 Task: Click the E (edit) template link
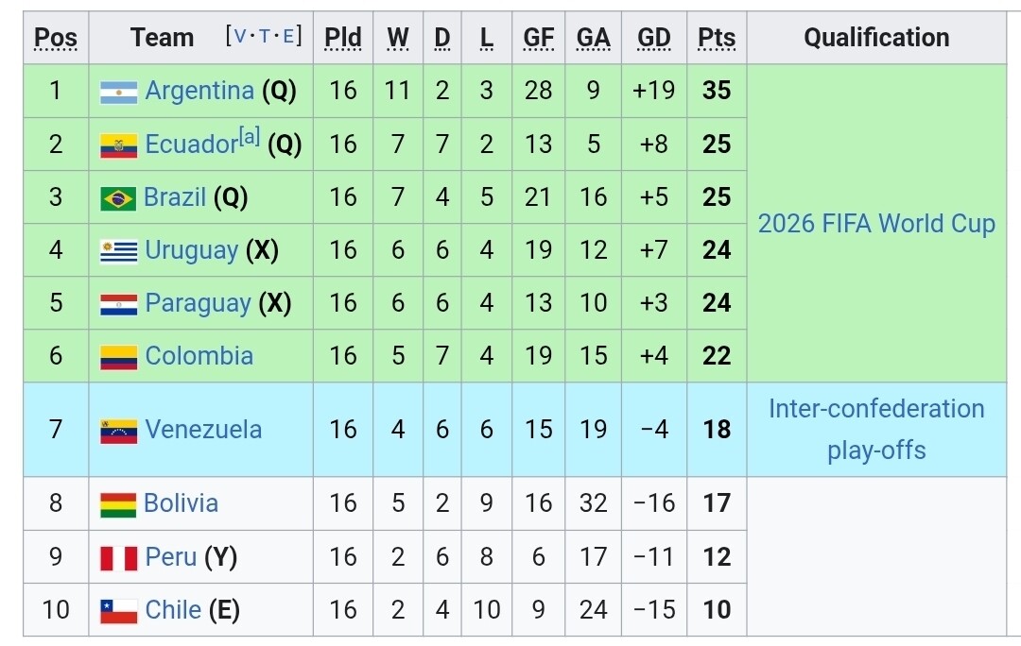(x=290, y=37)
